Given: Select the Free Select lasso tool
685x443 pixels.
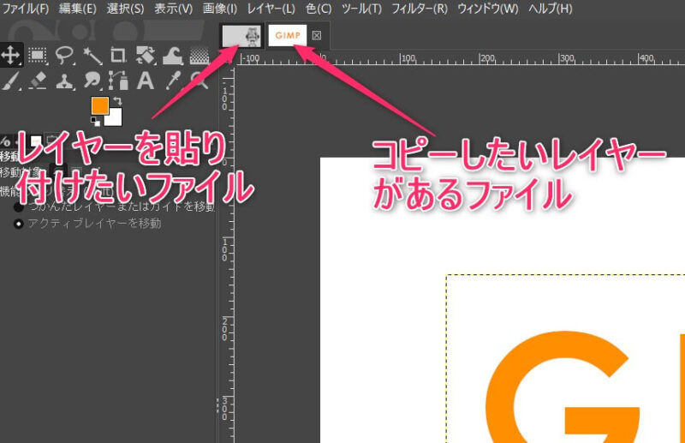Looking at the screenshot, I should [x=65, y=55].
